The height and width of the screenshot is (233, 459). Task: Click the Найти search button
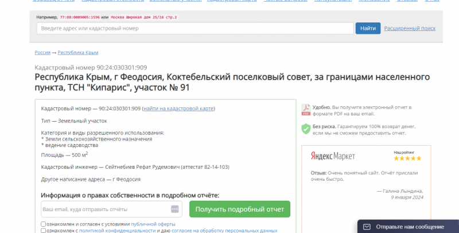coord(368,28)
